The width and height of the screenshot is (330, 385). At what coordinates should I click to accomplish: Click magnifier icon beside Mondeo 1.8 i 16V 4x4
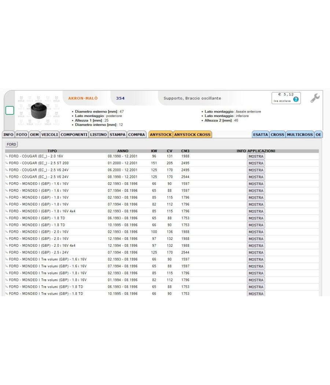point(6,211)
